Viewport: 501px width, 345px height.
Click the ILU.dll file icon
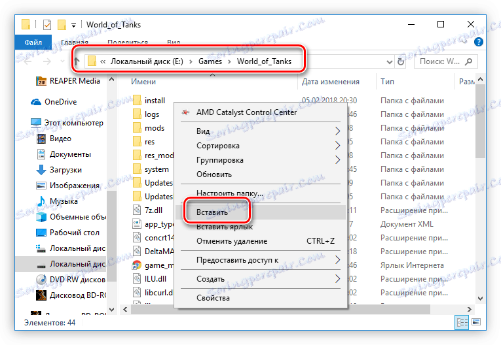137,278
